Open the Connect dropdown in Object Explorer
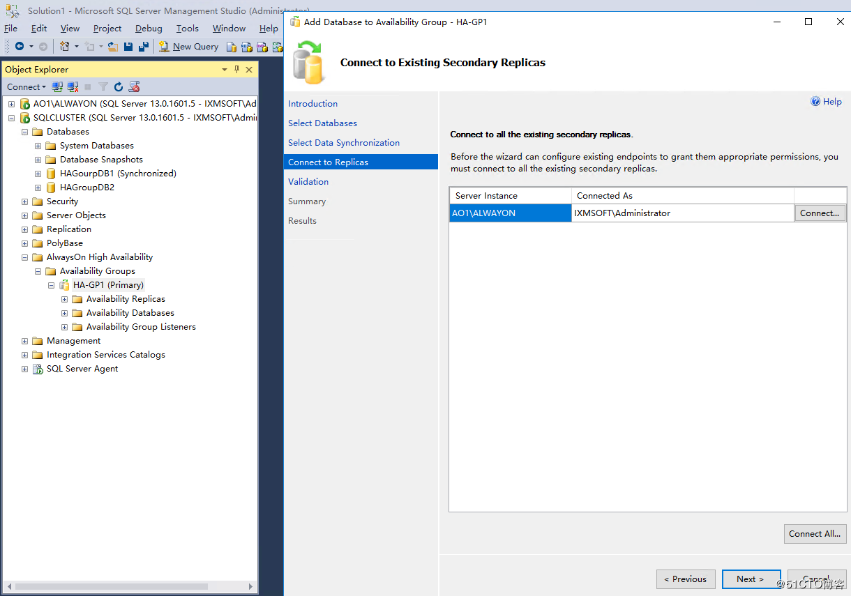Image resolution: width=851 pixels, height=596 pixels. (x=26, y=86)
